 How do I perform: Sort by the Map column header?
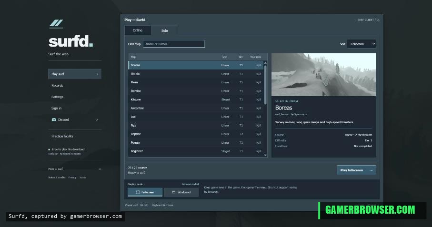[x=133, y=57]
